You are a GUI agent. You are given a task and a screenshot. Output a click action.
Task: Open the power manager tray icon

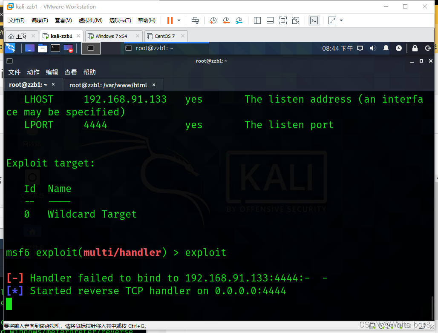coord(399,48)
